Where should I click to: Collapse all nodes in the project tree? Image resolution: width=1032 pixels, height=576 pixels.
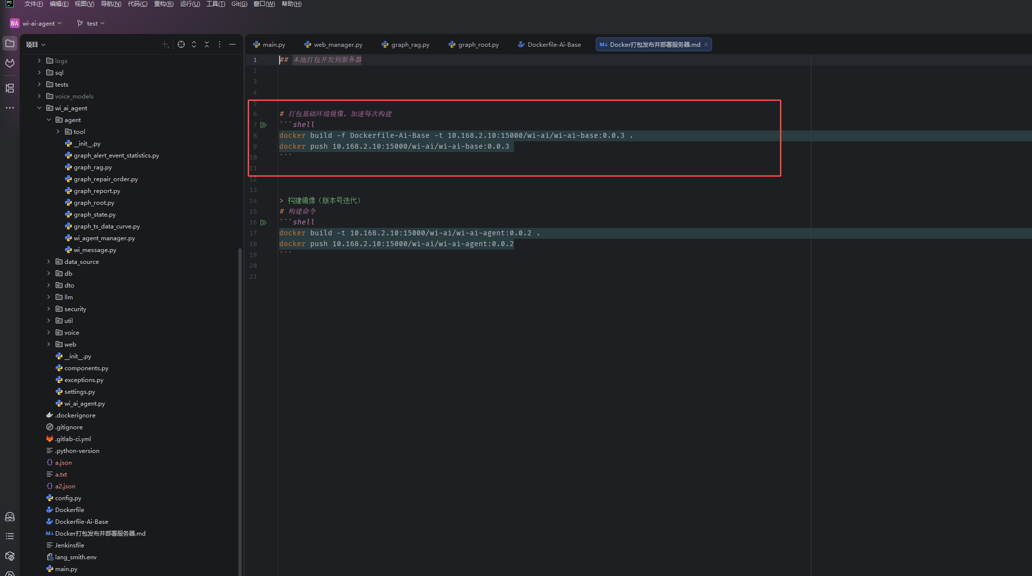[x=207, y=44]
